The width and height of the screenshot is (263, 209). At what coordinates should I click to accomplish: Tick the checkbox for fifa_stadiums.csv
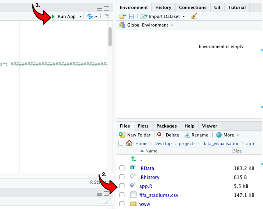[x=122, y=195]
